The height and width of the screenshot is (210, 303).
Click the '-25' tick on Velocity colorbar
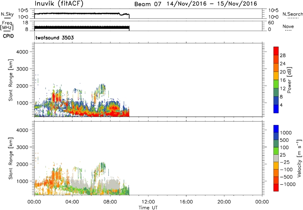285,162
